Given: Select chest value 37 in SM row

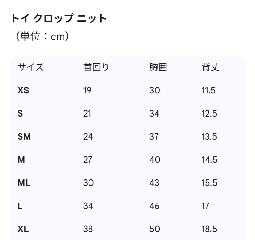Looking at the screenshot, I should pos(154,137).
